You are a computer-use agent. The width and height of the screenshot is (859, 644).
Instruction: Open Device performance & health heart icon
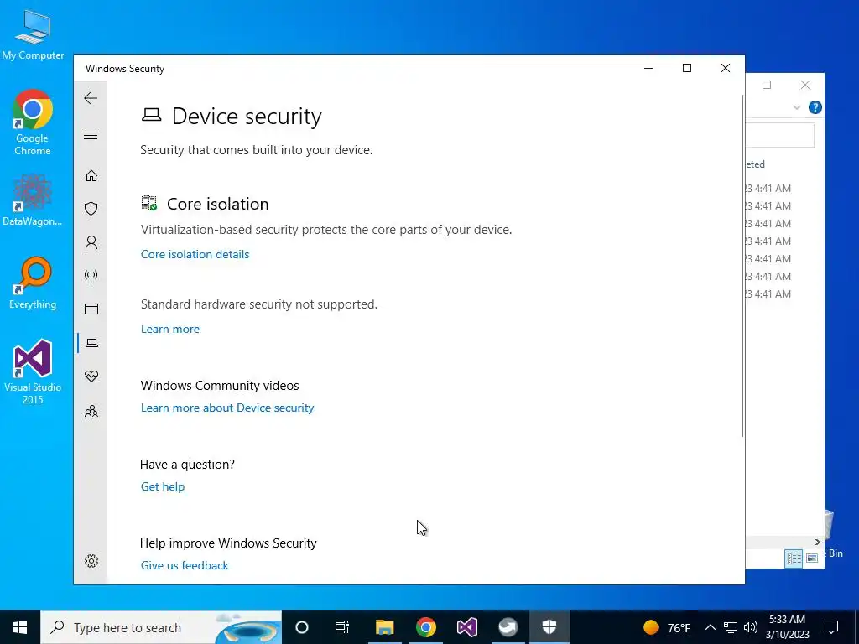coord(91,377)
